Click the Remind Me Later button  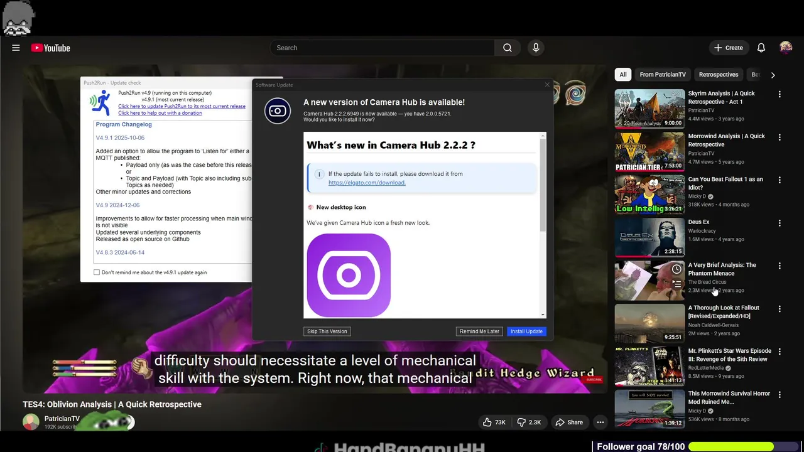(479, 331)
